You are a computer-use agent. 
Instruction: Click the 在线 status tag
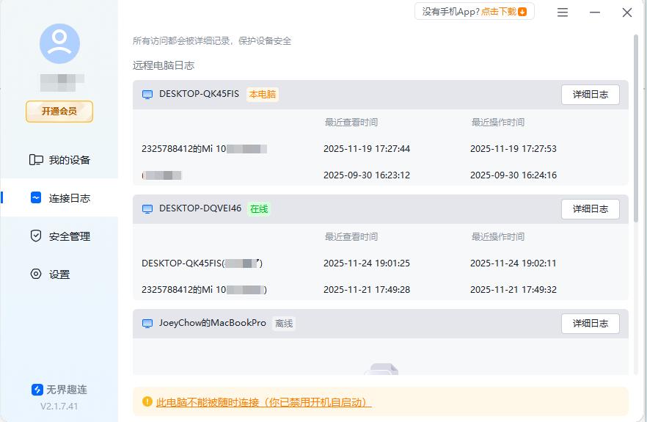tap(259, 209)
